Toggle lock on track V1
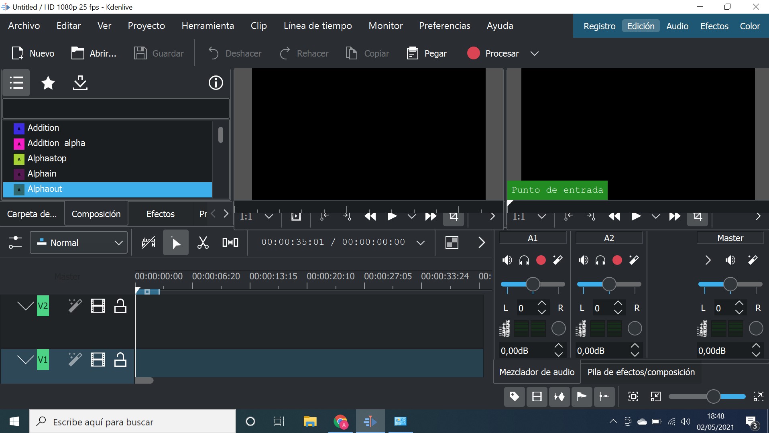Image resolution: width=769 pixels, height=433 pixels. click(x=120, y=360)
